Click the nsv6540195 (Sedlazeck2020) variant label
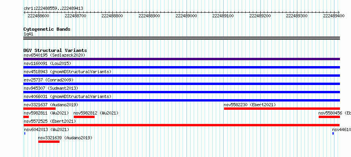This screenshot has height=157, width=351. pyautogui.click(x=54, y=55)
